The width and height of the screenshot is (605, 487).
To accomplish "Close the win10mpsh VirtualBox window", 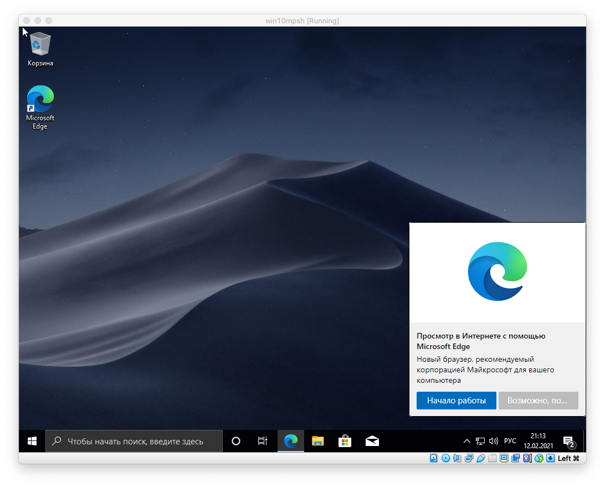I will [27, 20].
